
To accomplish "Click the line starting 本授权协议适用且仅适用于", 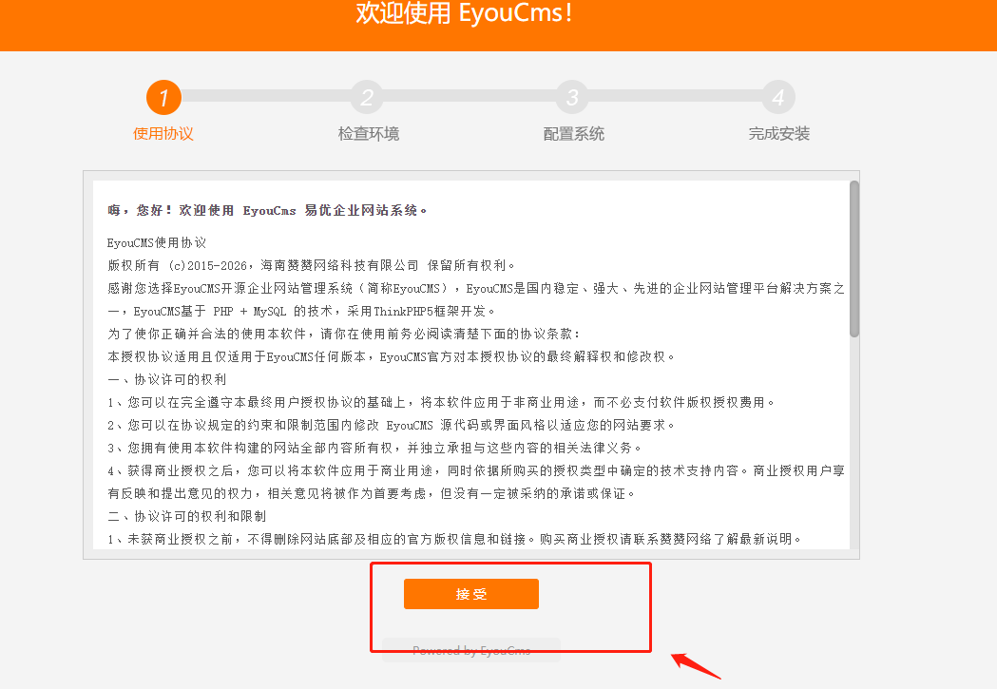I will pyautogui.click(x=391, y=356).
